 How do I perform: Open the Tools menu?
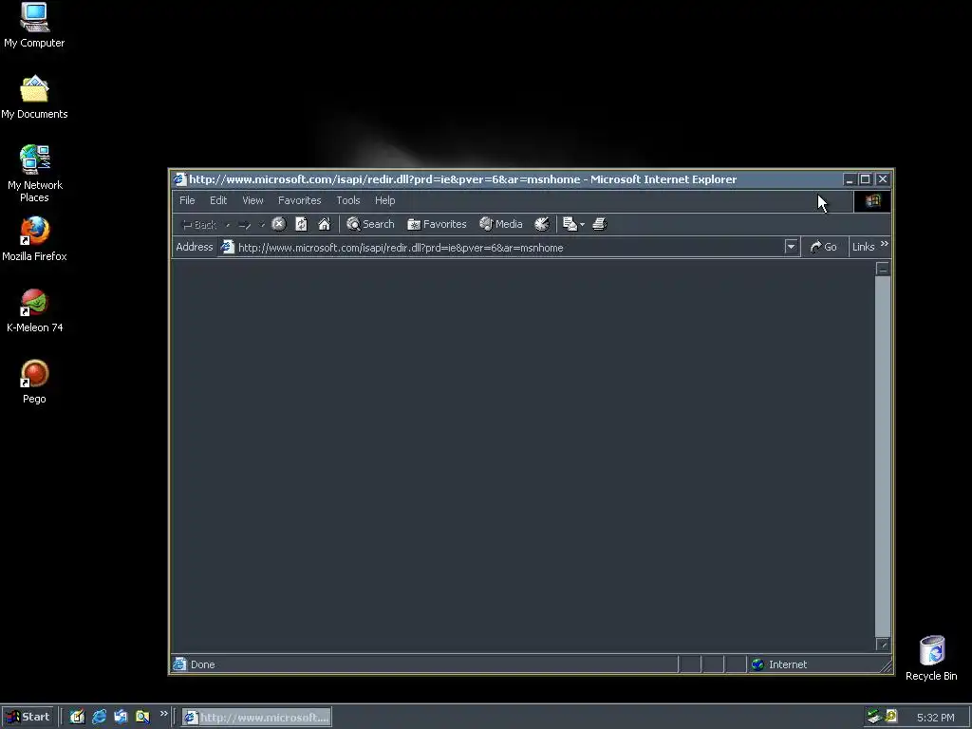[x=348, y=200]
